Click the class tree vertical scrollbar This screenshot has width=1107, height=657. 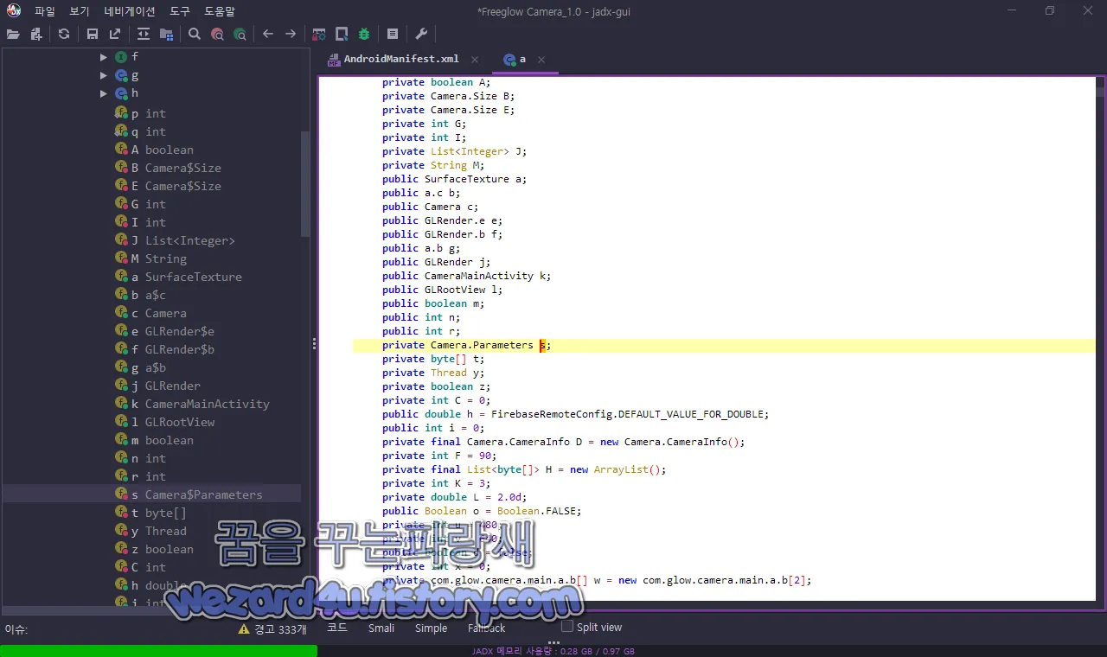click(x=304, y=184)
